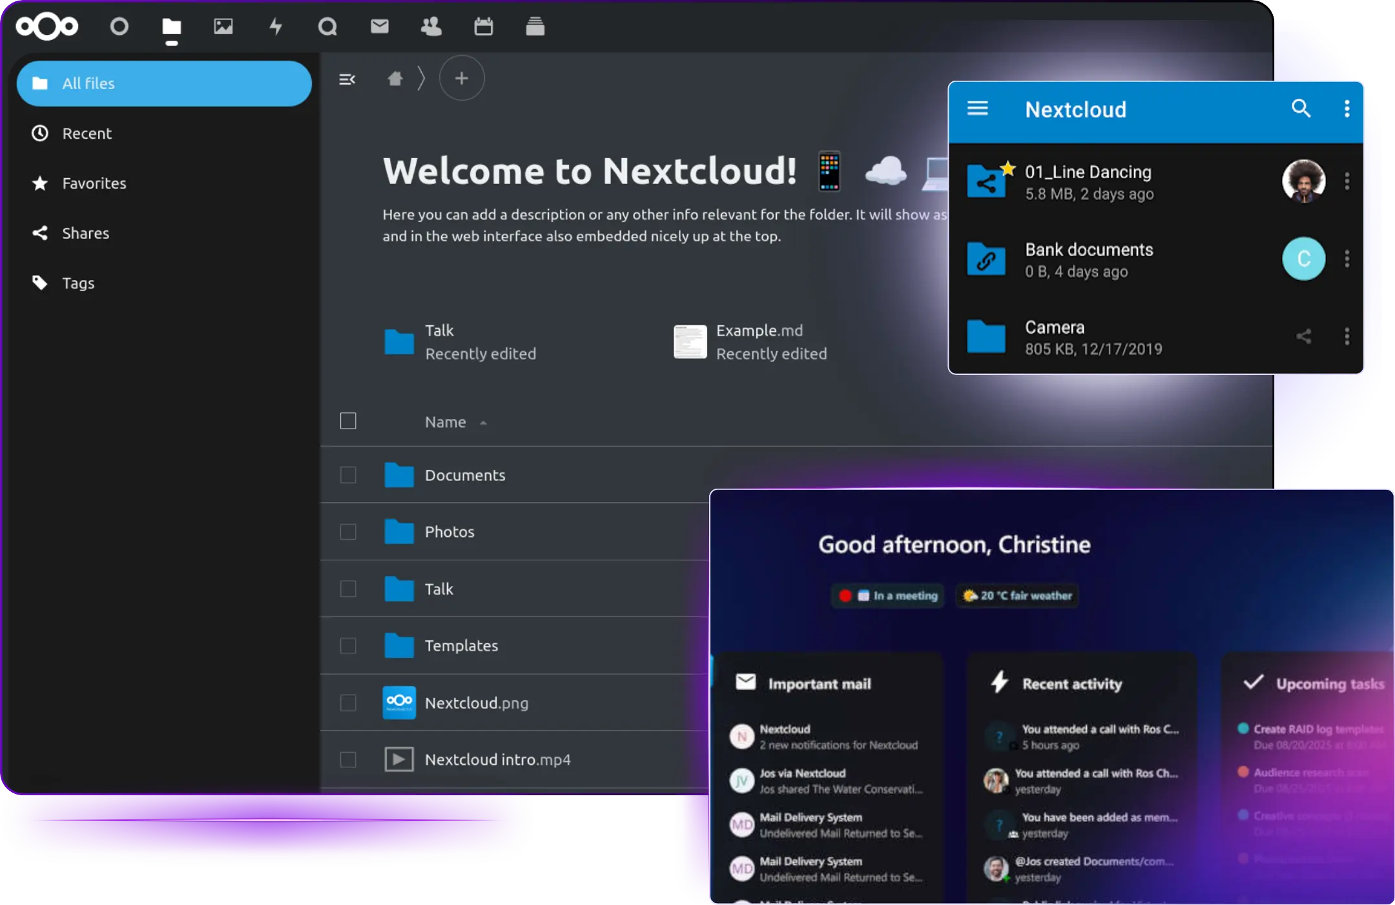The height and width of the screenshot is (905, 1395).
Task: Click the New plus button
Action: coord(462,78)
